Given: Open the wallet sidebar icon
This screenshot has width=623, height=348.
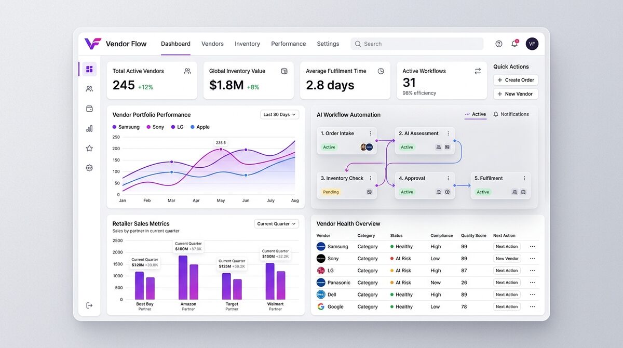Looking at the screenshot, I should point(89,109).
